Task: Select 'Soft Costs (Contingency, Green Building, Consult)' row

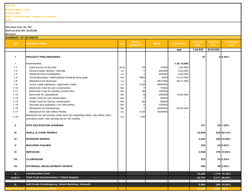Action: pyautogui.click(x=123, y=184)
